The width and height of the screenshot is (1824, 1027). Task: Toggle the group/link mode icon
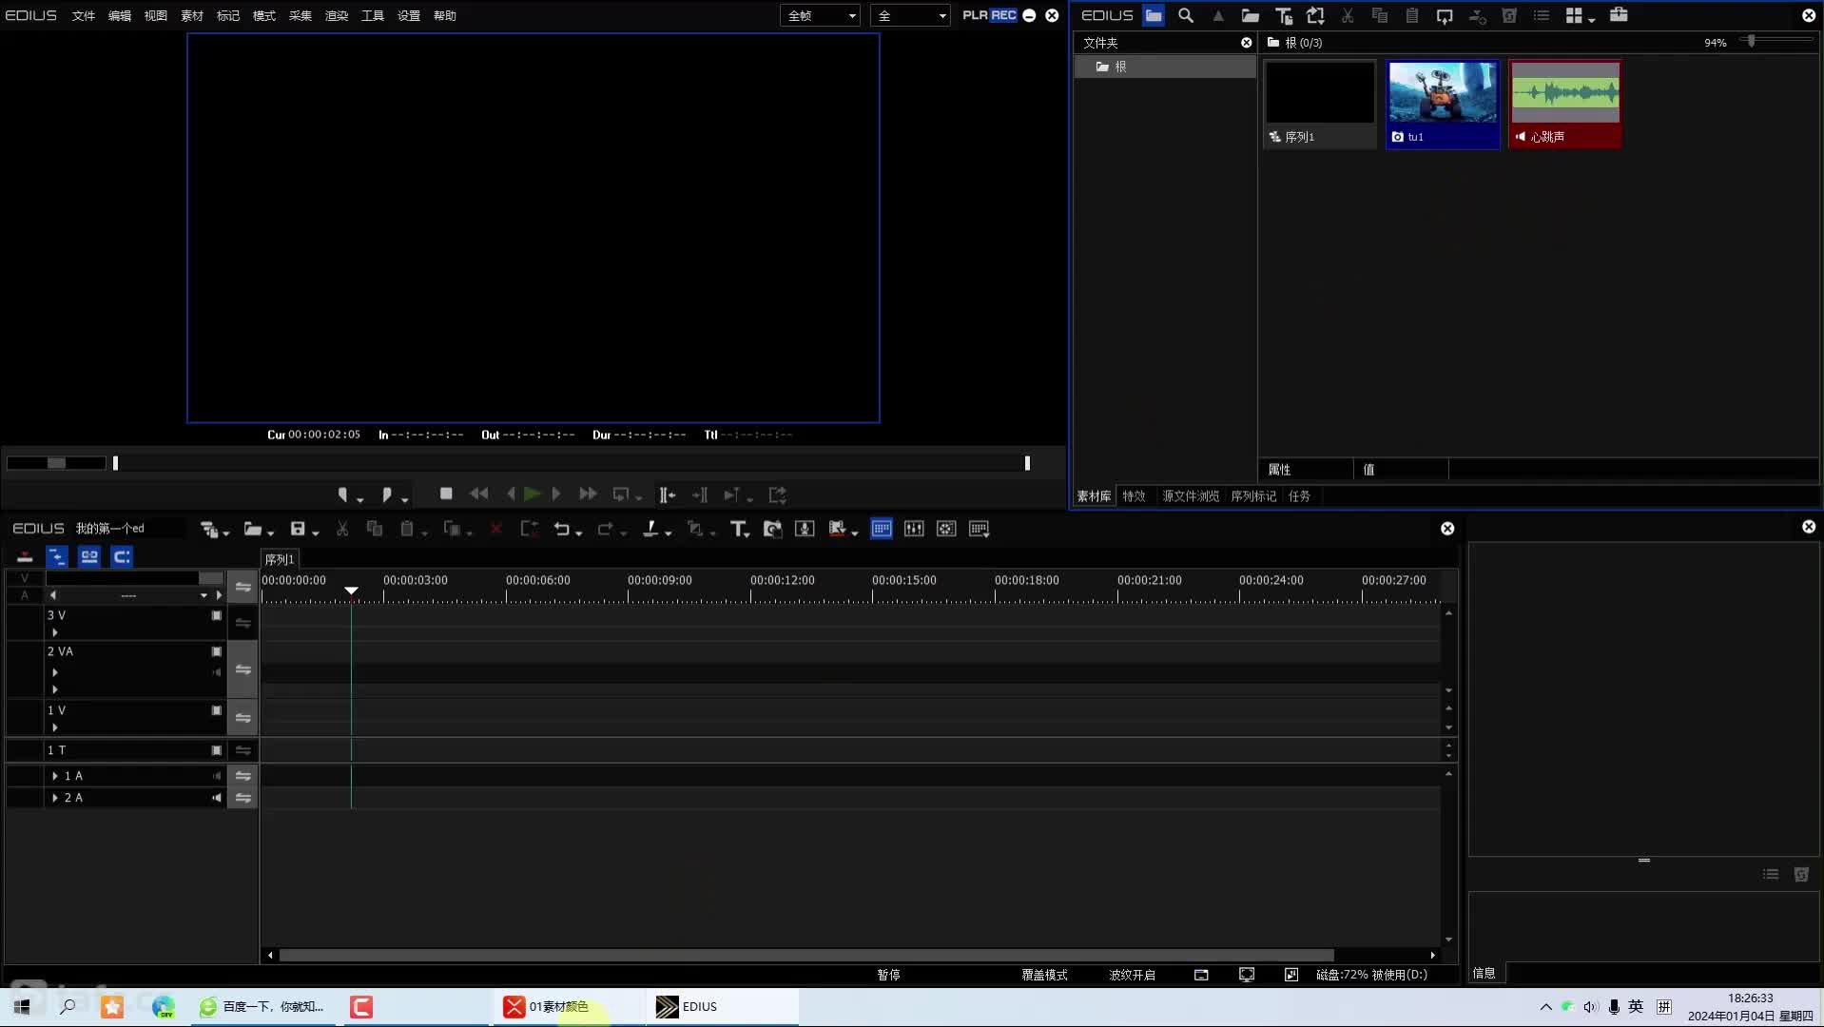tap(89, 557)
